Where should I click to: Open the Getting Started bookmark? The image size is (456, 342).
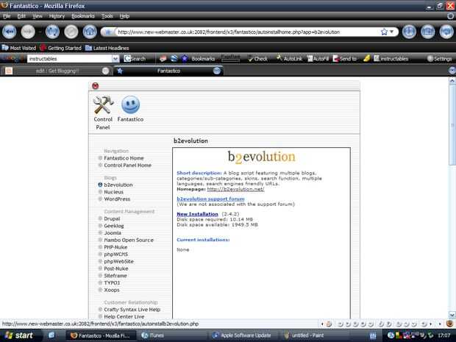click(61, 48)
